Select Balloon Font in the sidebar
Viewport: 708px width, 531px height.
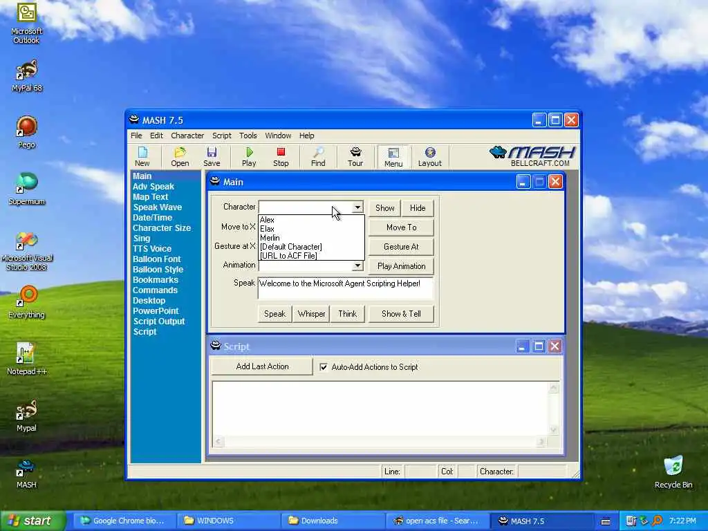(157, 259)
